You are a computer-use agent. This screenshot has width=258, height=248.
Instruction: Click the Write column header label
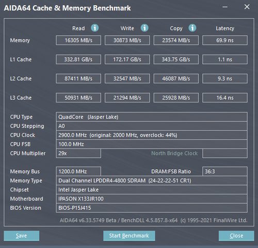point(127,28)
